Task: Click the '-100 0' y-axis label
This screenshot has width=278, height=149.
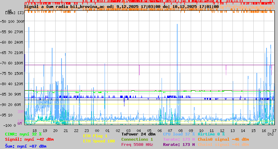Action: tap(9, 125)
